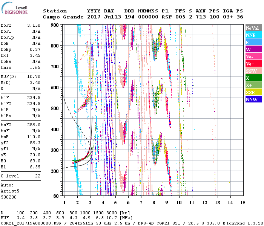Viewport: 264px width, 226px height.
Task: Select the NoVal gray legend swatch
Action: coord(252,28)
